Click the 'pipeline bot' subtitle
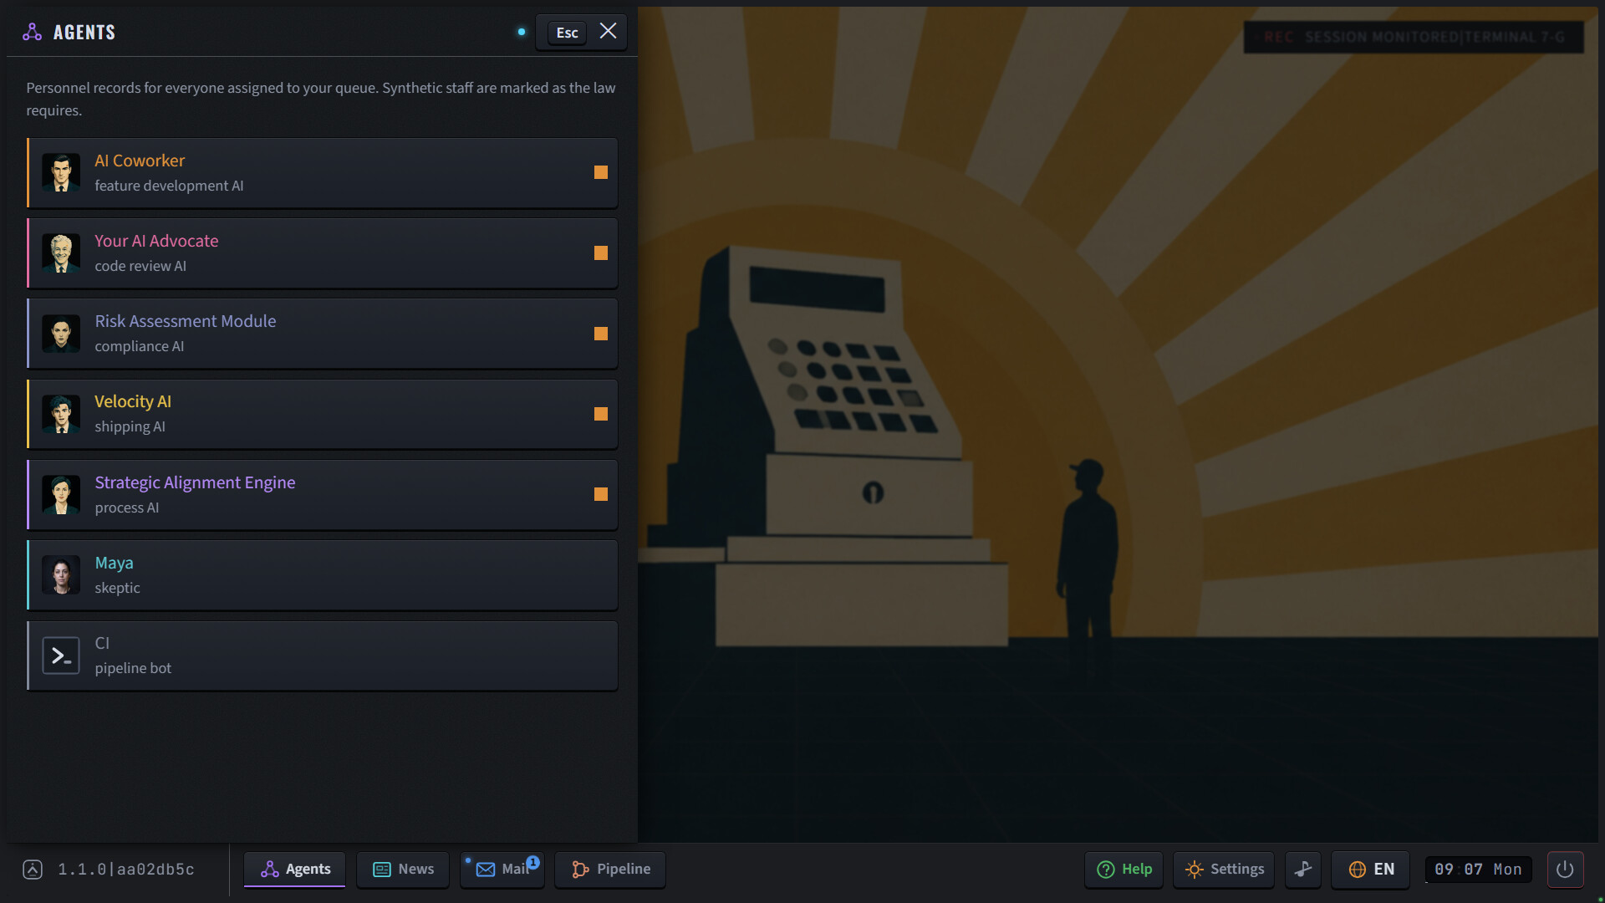This screenshot has height=903, width=1605. tap(133, 668)
